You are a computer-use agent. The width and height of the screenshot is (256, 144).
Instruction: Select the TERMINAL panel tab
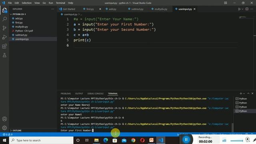[x=113, y=94]
